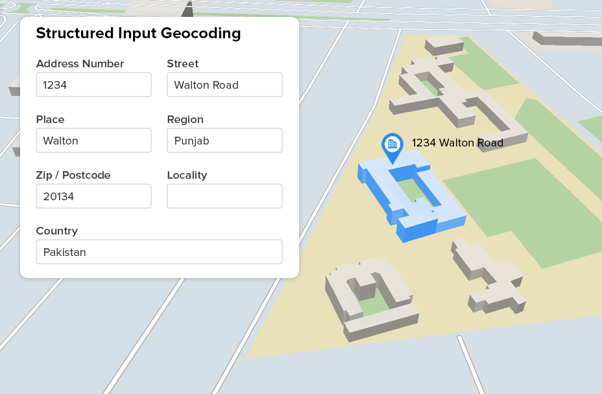This screenshot has height=394, width=602.
Task: Click the Region field showing Punjab
Action: [224, 141]
